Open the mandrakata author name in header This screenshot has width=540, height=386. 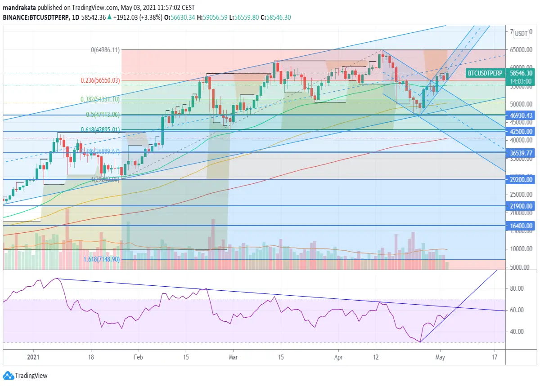click(20, 9)
